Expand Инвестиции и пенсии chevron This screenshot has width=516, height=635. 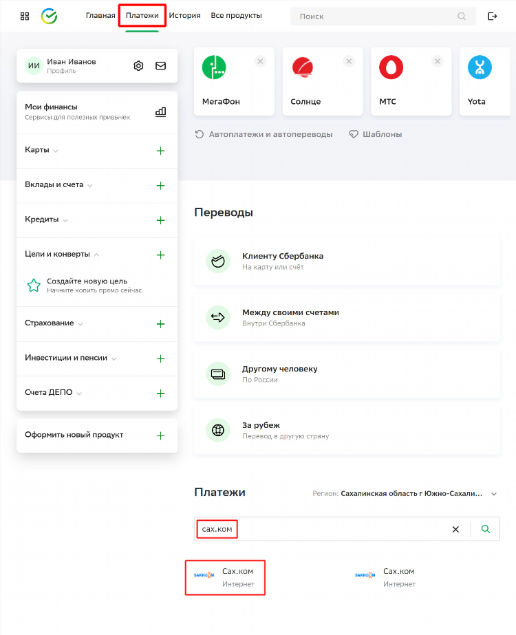(114, 359)
